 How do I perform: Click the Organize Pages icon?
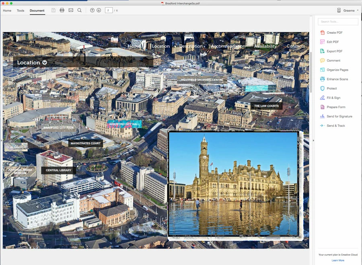322,70
